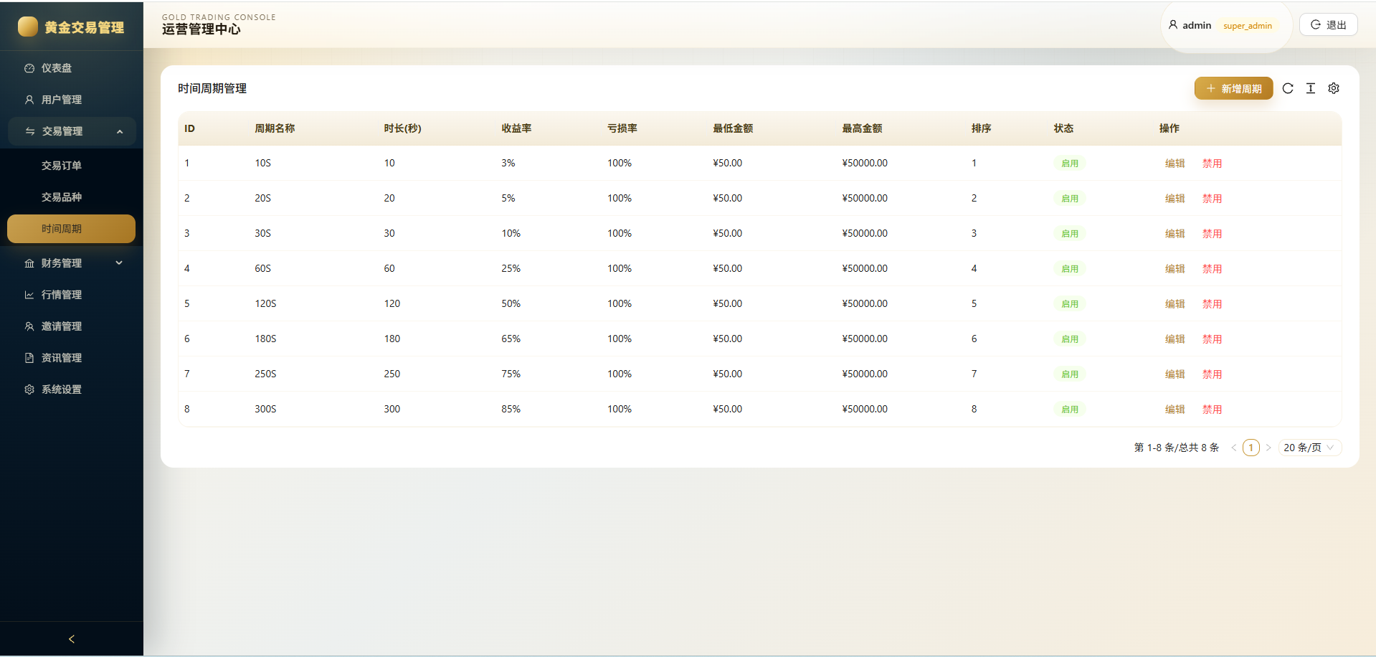Disable the 10S period row
This screenshot has width=1376, height=657.
coord(1212,164)
